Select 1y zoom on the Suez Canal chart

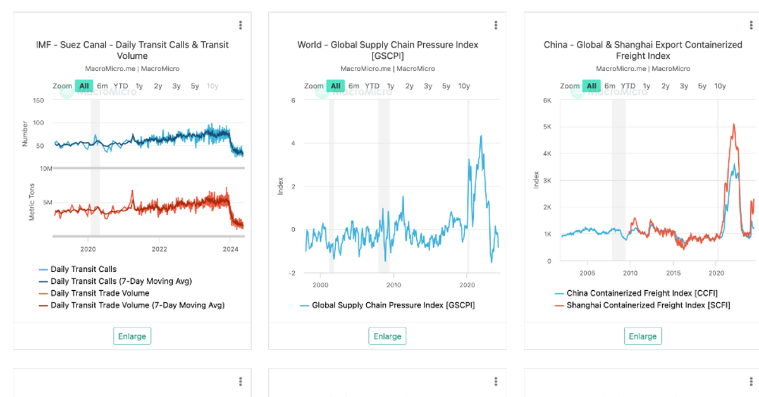click(x=139, y=86)
